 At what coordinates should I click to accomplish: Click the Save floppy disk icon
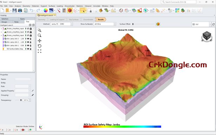click(x=14, y=11)
